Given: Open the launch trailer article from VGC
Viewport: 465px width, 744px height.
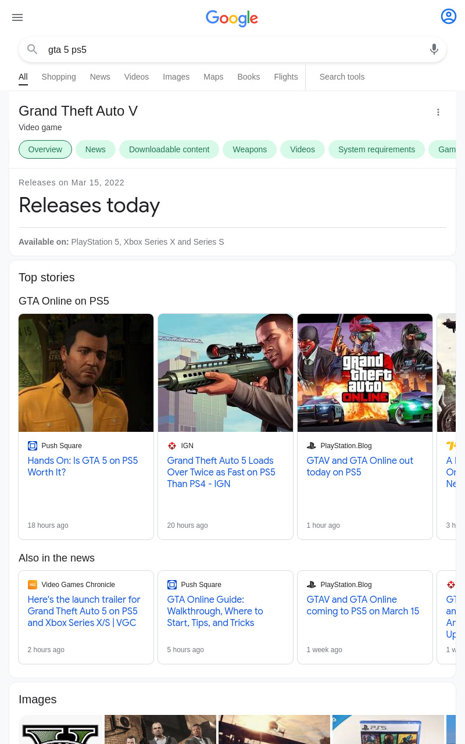Looking at the screenshot, I should [84, 611].
